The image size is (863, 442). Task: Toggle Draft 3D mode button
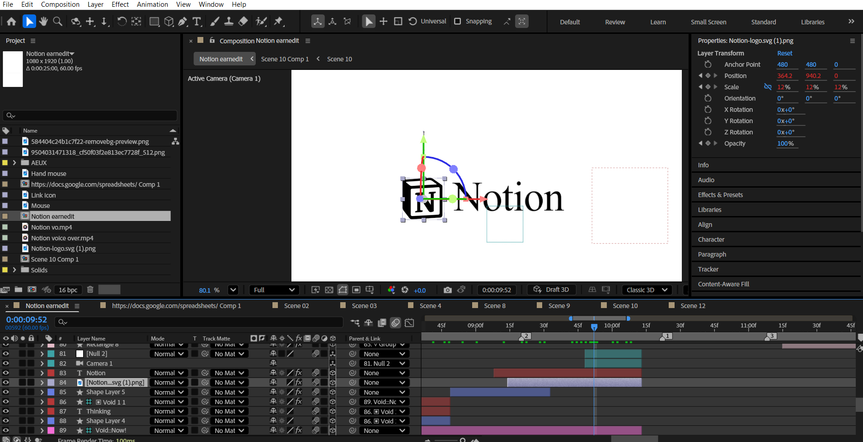coord(551,290)
